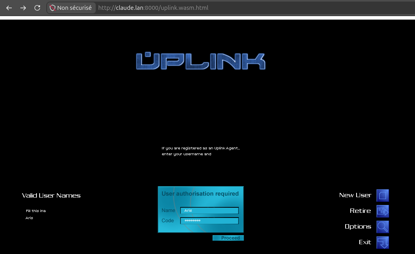
Task: Select "Fill this ina" from user names list
Action: pyautogui.click(x=36, y=211)
